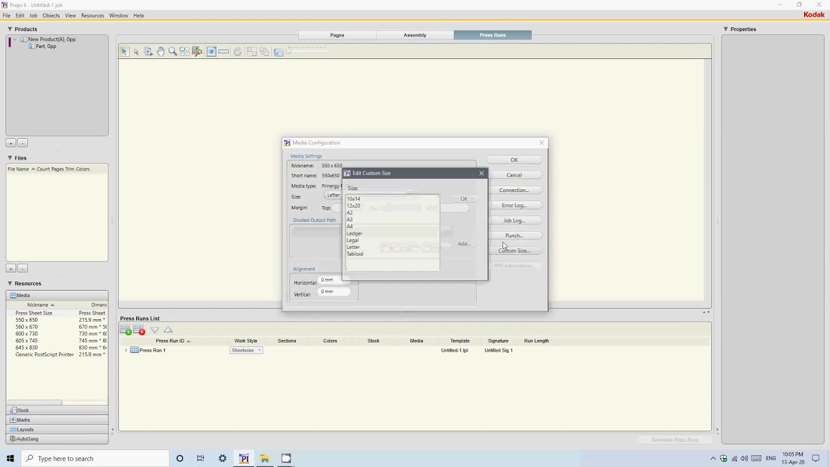Select 645 x 830 media row
Image resolution: width=830 pixels, height=467 pixels.
pos(57,348)
